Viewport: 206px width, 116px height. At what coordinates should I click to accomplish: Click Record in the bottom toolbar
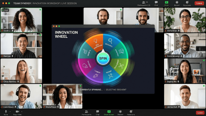coord(120,113)
